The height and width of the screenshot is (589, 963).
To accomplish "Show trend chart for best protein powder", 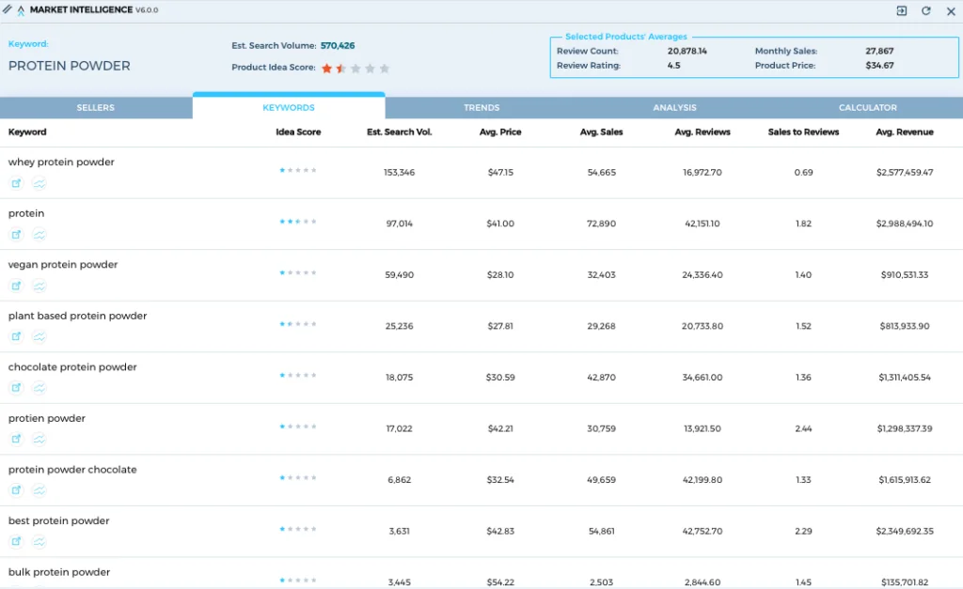I will pos(39,541).
